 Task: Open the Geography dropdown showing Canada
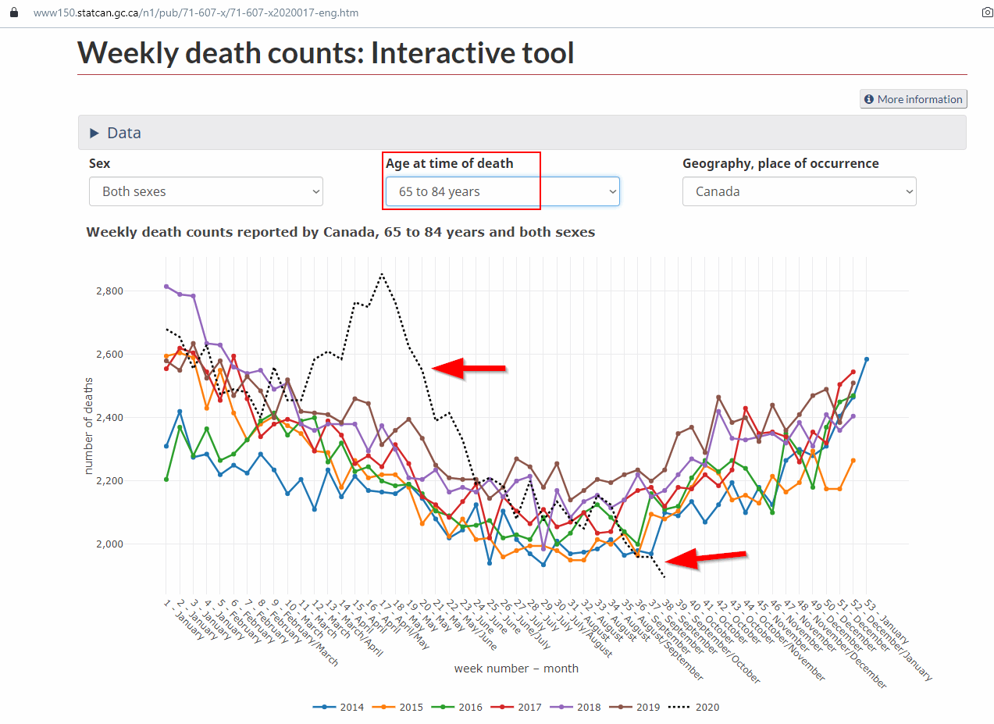[x=800, y=191]
